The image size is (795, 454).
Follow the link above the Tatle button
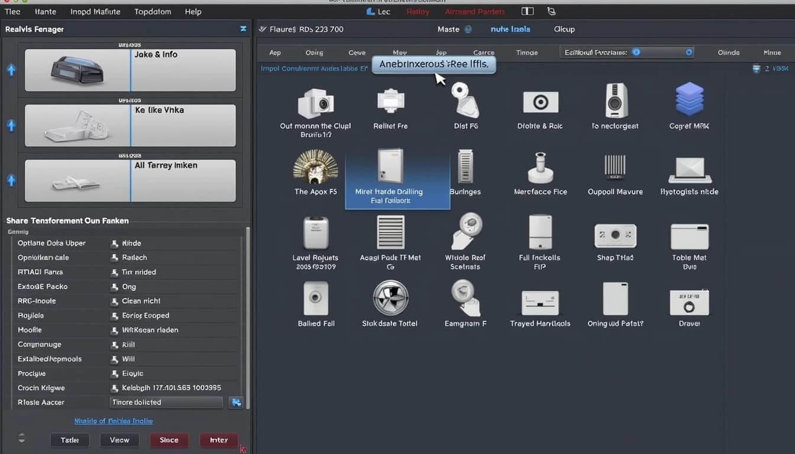tap(114, 421)
